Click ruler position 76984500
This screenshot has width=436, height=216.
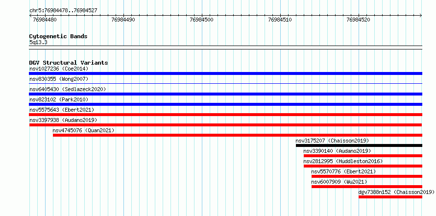tap(202, 20)
